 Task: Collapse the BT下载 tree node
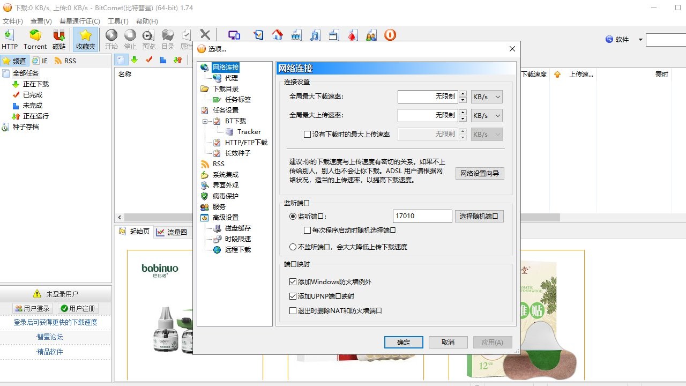(205, 121)
